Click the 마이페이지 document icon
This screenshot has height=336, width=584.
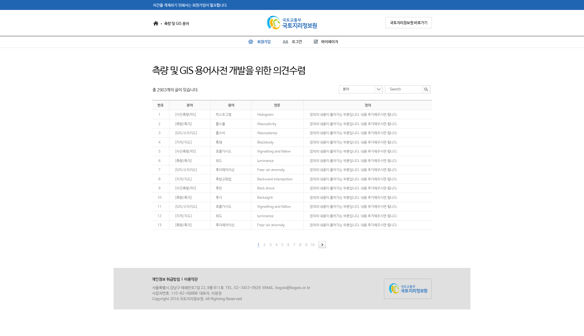point(316,42)
